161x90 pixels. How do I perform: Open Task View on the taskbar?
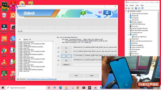point(55,88)
